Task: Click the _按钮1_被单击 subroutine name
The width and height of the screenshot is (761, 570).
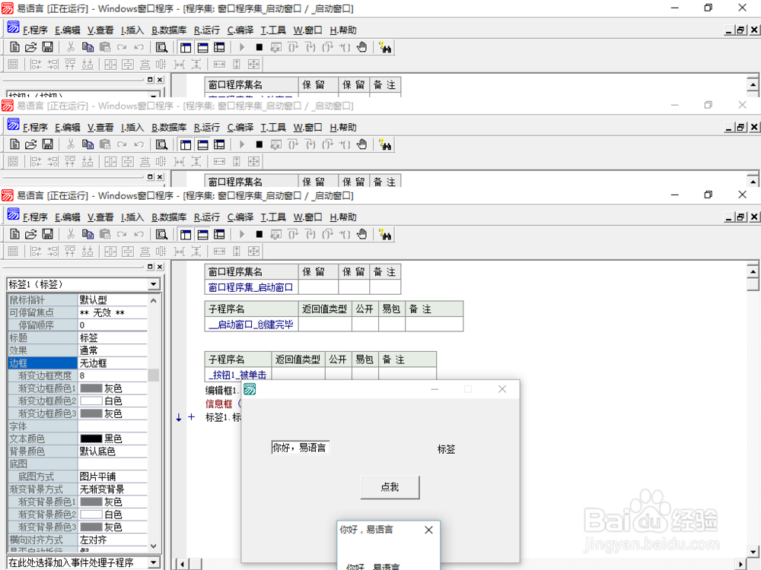Action: pos(237,375)
